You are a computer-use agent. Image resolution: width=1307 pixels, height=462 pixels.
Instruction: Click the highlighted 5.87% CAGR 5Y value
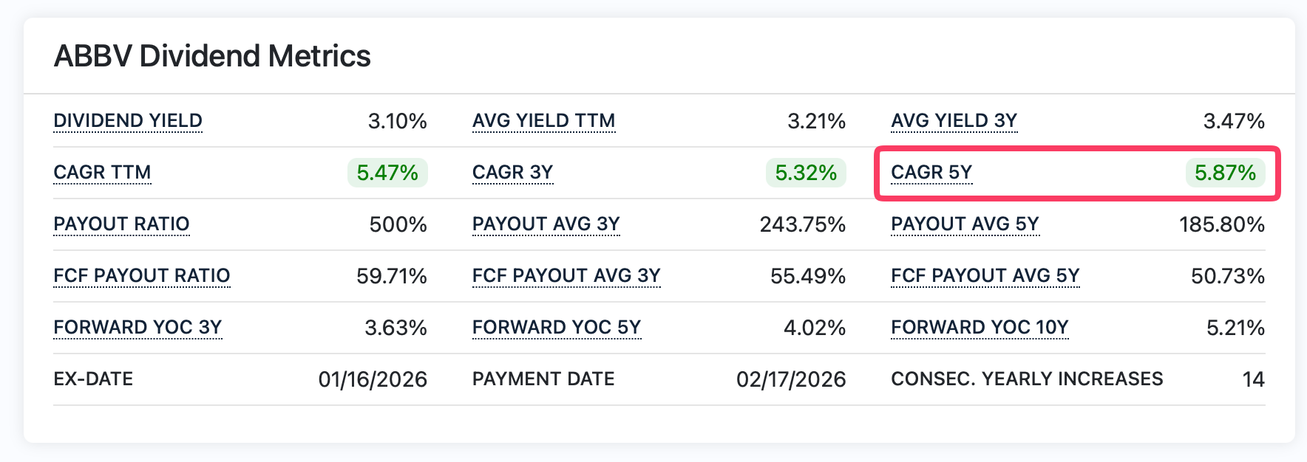1224,173
